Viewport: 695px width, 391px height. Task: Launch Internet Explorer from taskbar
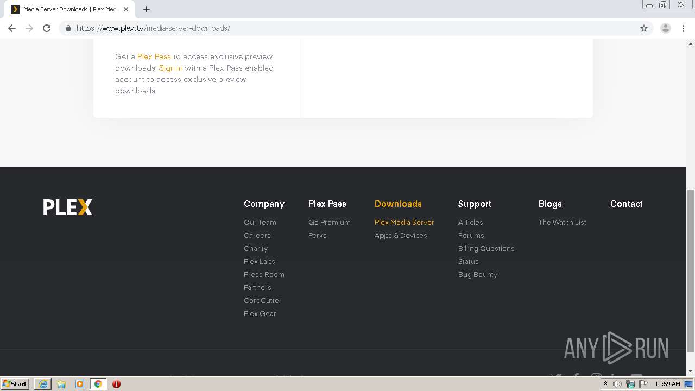tap(43, 384)
